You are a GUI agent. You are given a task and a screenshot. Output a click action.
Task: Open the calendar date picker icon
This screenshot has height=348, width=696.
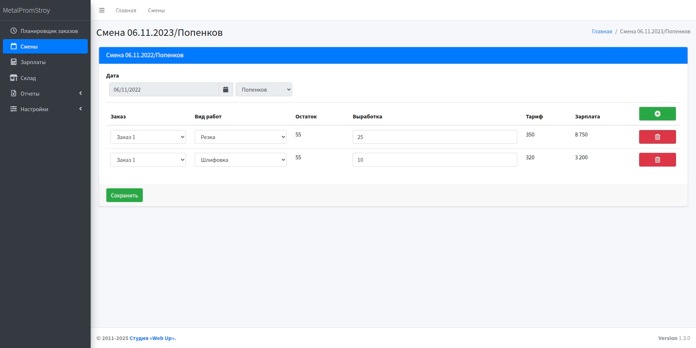(225, 89)
